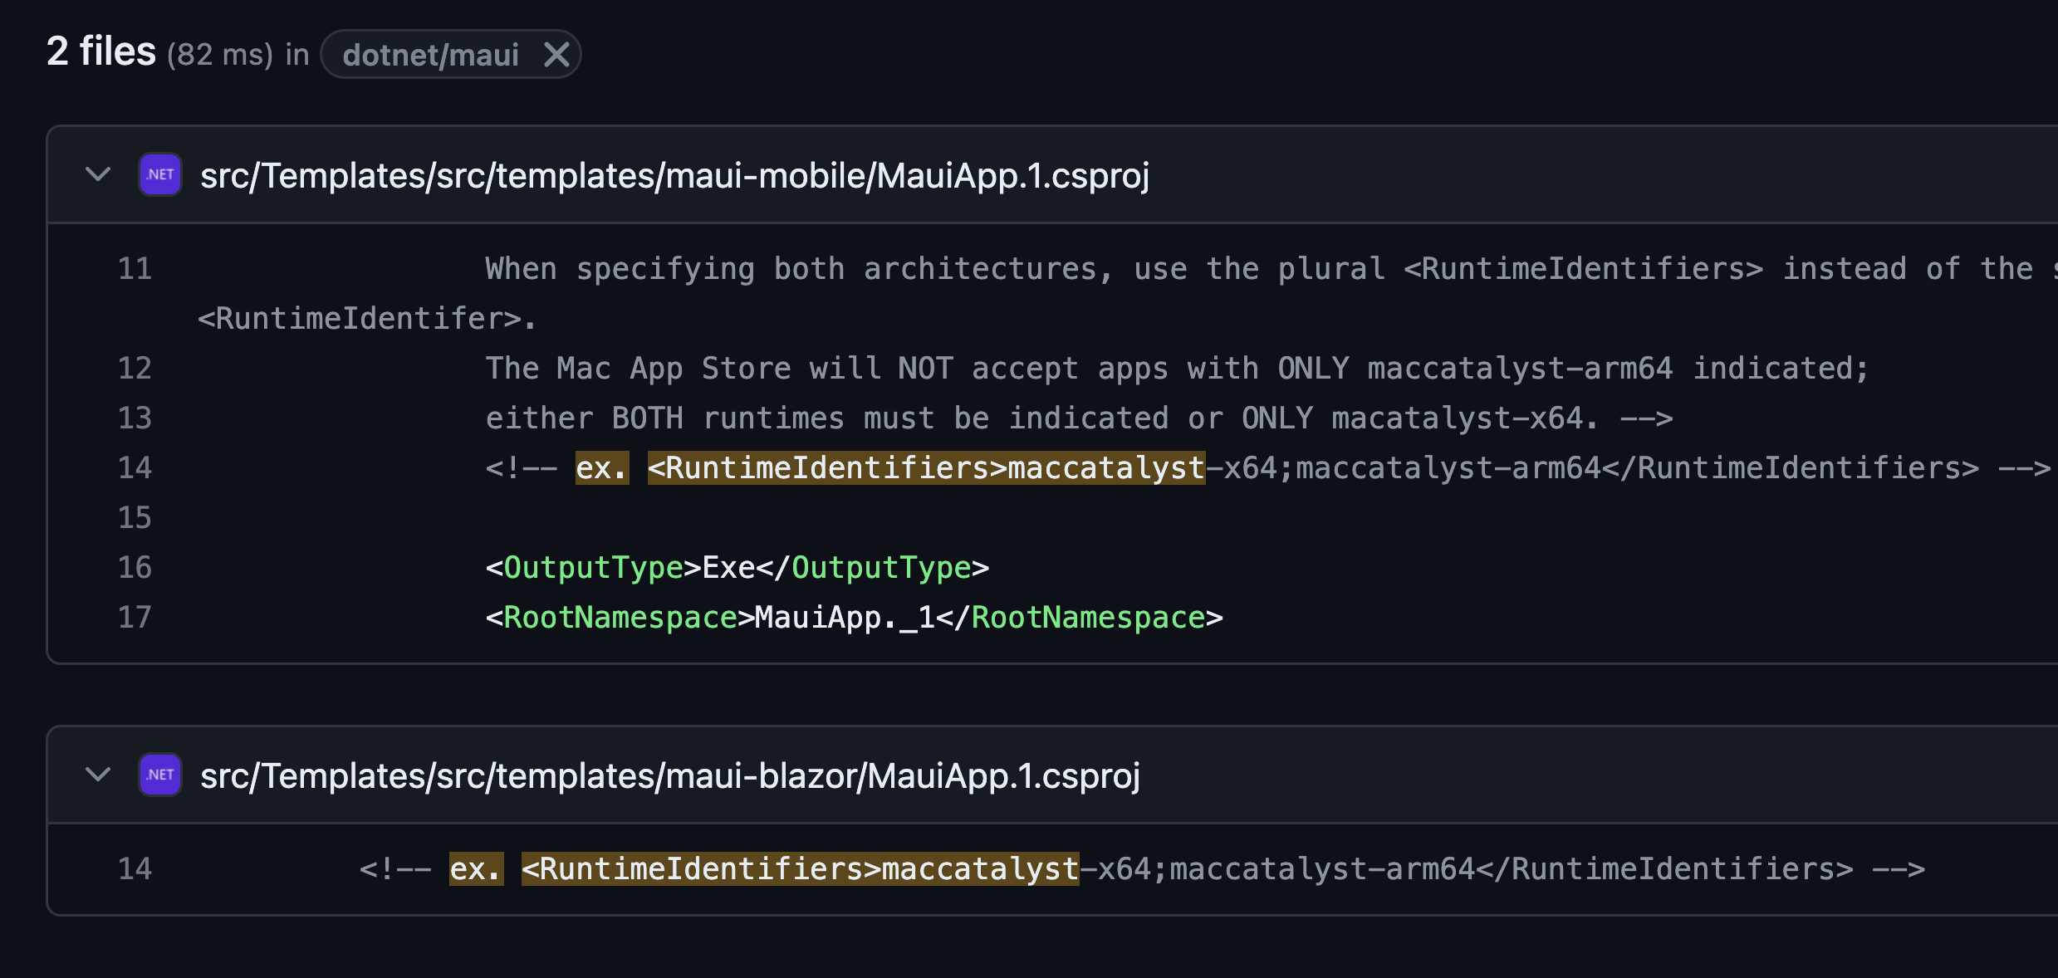This screenshot has width=2058, height=978.
Task: Open the maui-blazor MauiApp.1.csproj file path
Action: tap(669, 776)
